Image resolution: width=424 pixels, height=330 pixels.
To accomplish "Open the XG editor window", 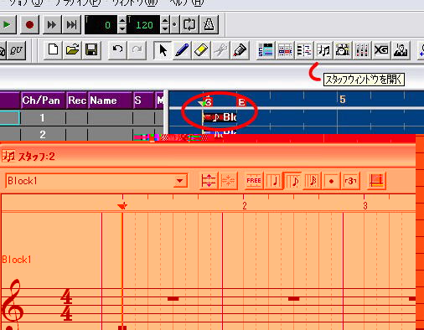I will [x=381, y=50].
